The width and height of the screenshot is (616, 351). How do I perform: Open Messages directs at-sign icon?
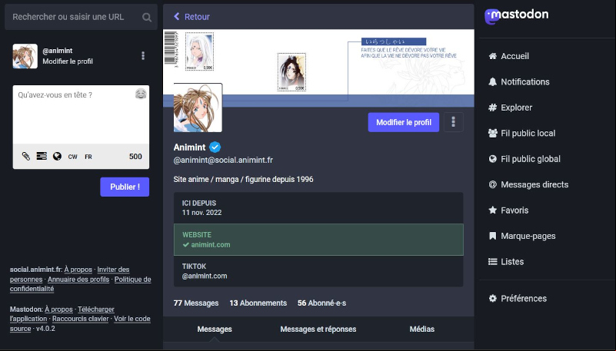[493, 184]
